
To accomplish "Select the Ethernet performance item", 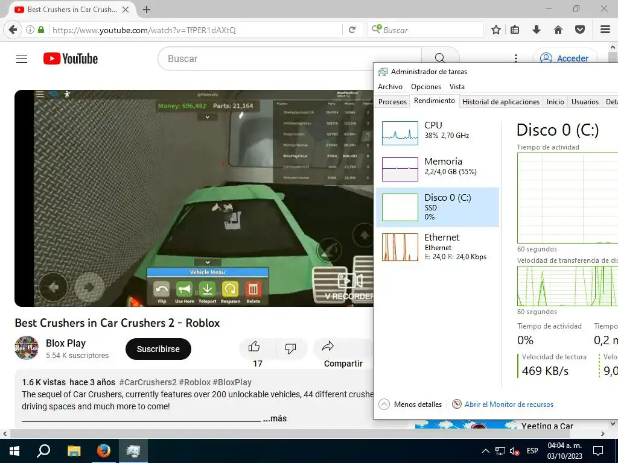I will (438, 247).
